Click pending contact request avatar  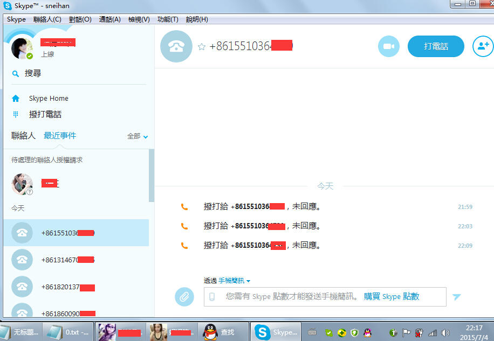coord(22,184)
